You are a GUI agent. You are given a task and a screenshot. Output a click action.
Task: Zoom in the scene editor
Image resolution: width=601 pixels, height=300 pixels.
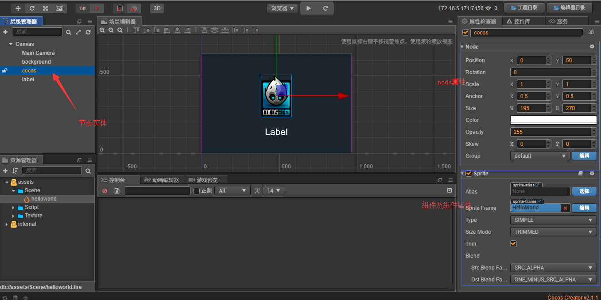pyautogui.click(x=102, y=30)
